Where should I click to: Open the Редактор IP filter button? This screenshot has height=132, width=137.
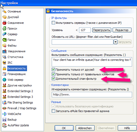[x=122, y=30]
